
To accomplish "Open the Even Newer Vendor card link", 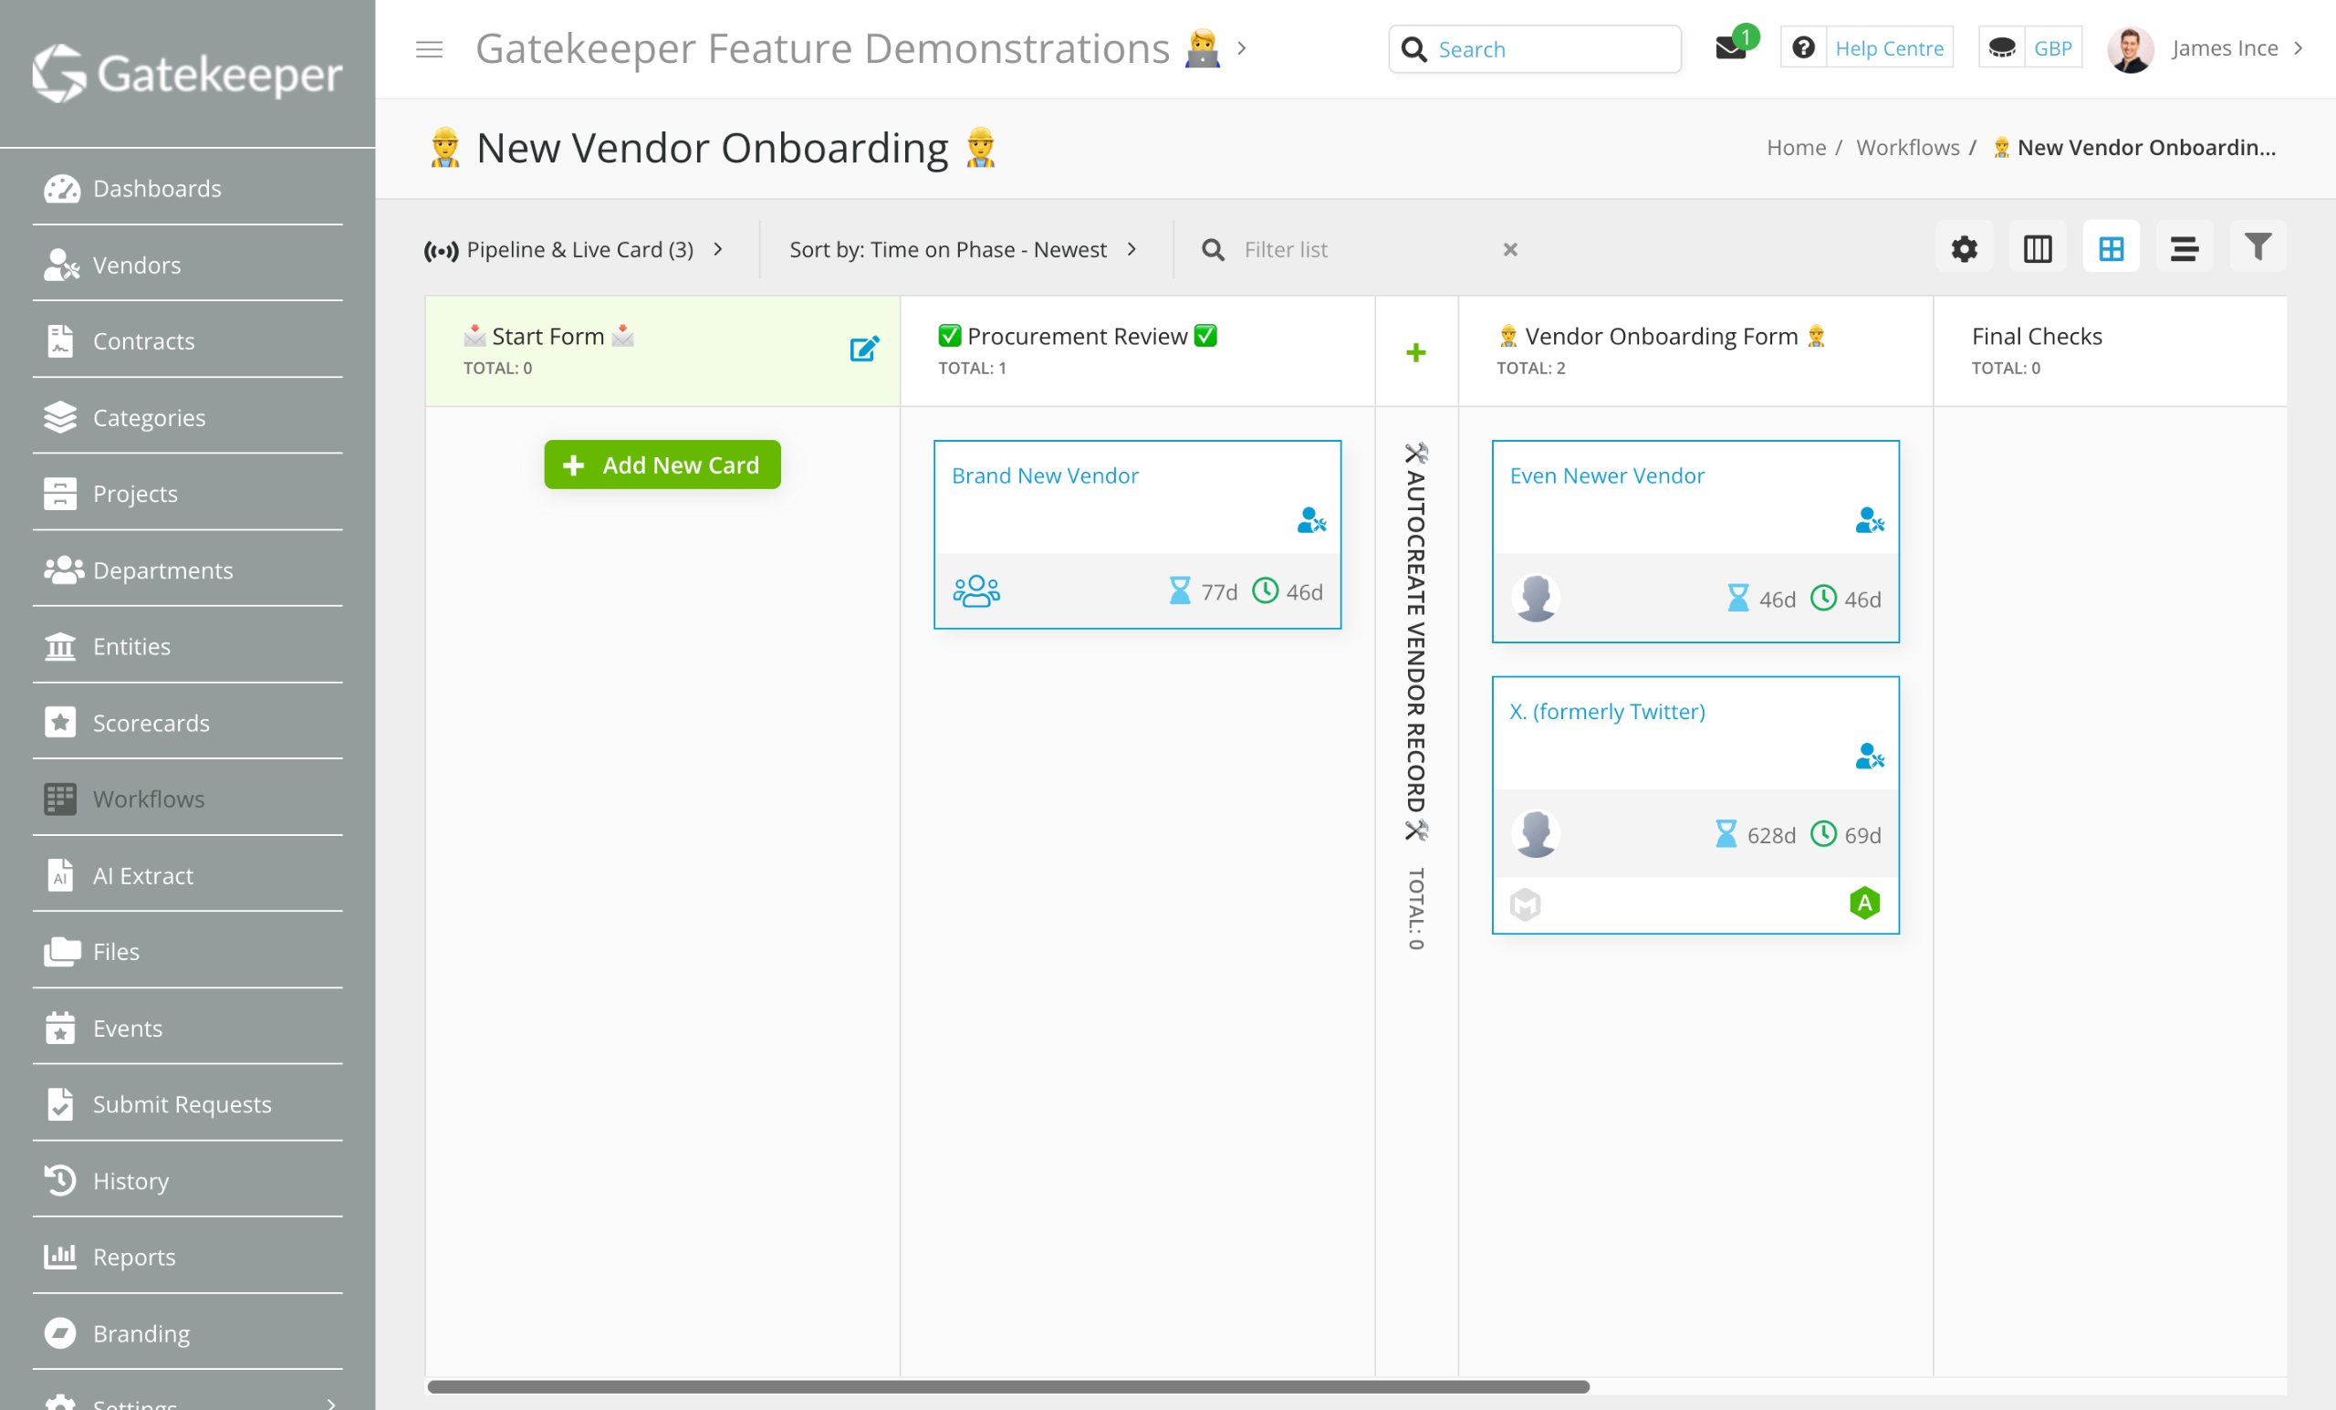I will (x=1606, y=475).
